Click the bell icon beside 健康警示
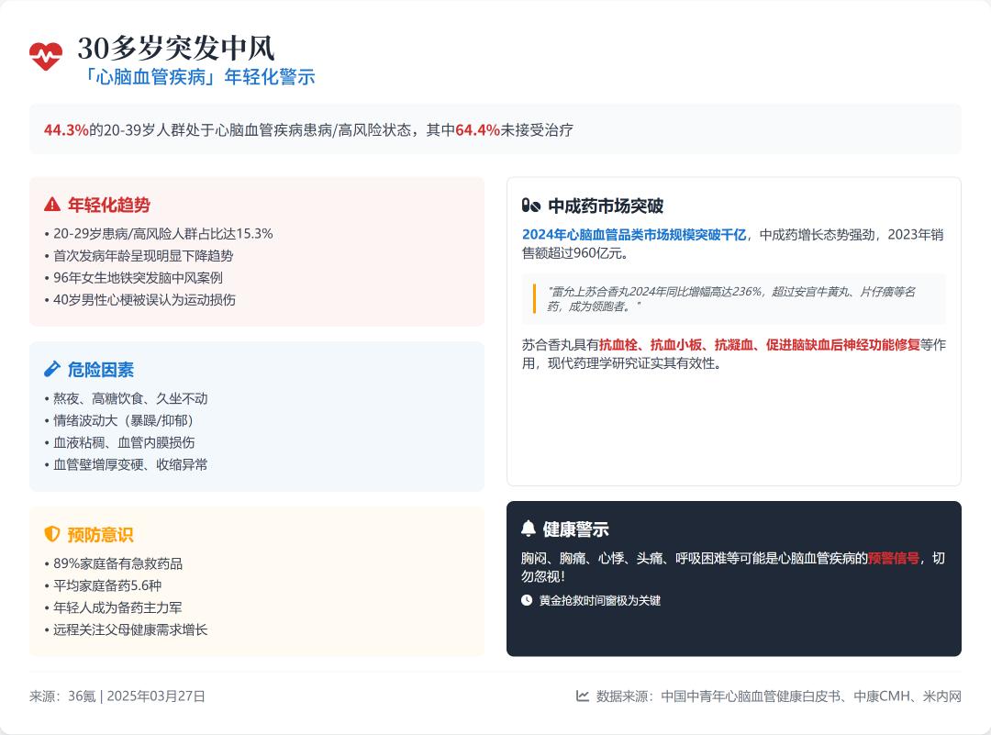 (x=529, y=529)
